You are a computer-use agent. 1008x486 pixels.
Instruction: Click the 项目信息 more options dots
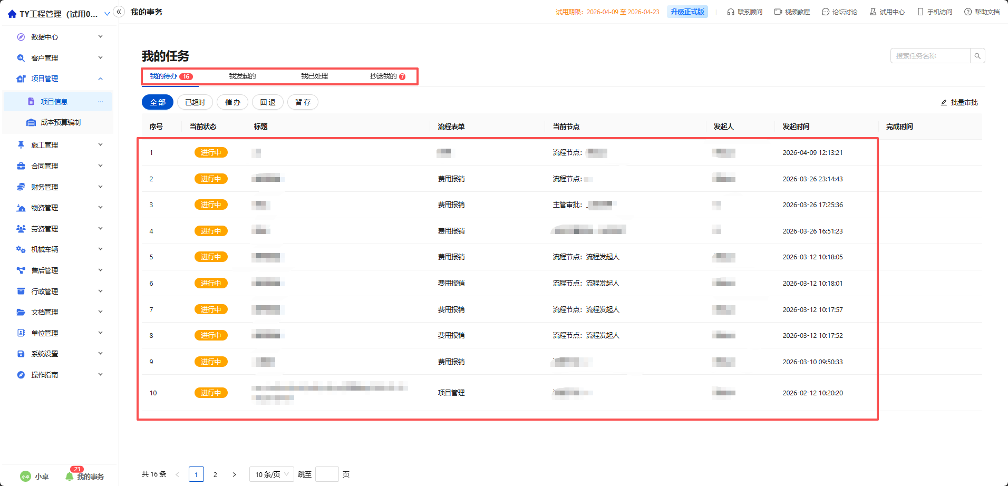point(100,102)
